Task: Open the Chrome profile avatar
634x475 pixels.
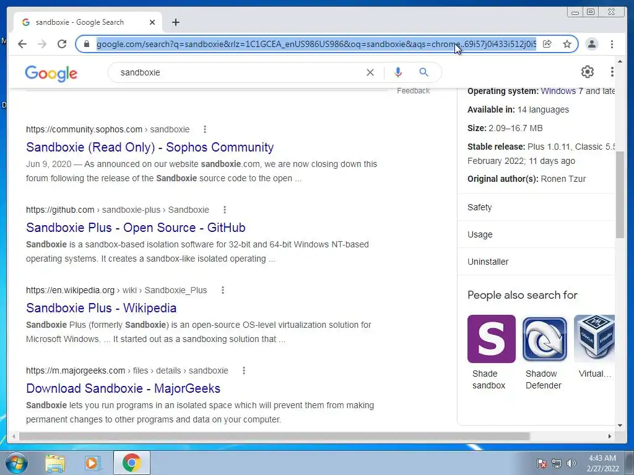Action: 591,44
